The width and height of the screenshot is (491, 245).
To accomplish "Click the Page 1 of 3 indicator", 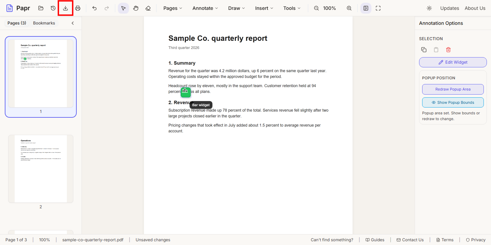I will click(x=16, y=240).
